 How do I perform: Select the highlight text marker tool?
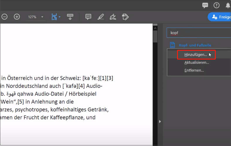click(101, 17)
